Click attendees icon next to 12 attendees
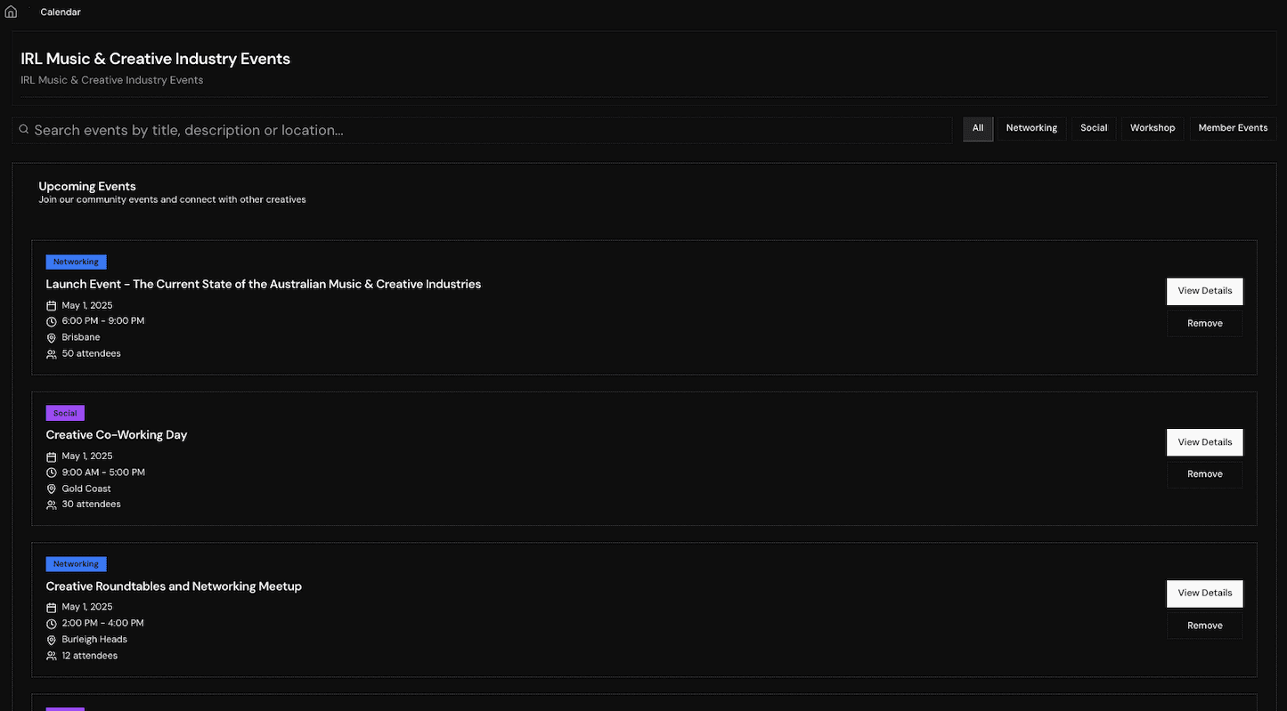The height and width of the screenshot is (711, 1287). point(52,656)
